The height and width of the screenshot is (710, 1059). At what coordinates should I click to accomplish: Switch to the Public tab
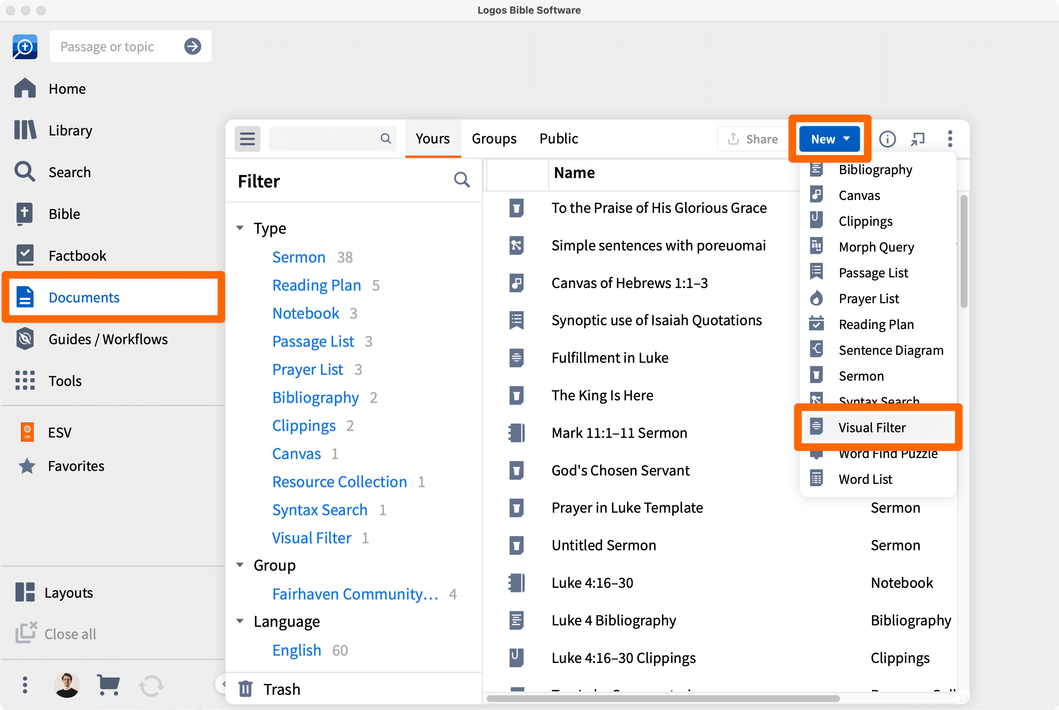tap(558, 139)
